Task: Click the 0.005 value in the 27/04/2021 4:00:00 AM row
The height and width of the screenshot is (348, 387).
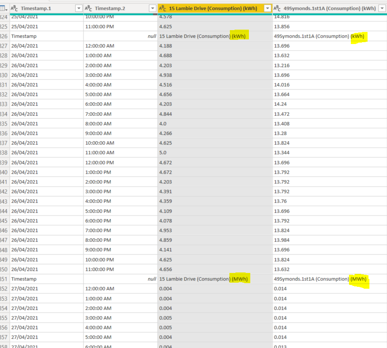Action: tap(165, 328)
